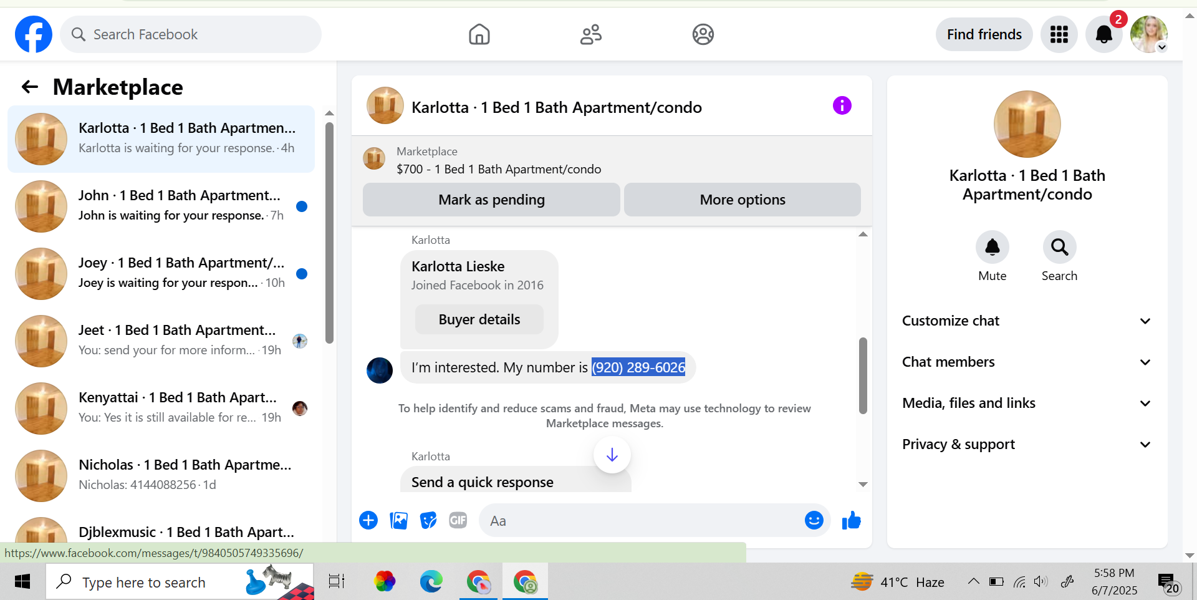Open the Friends icon in top navigation
1197x600 pixels.
point(591,34)
